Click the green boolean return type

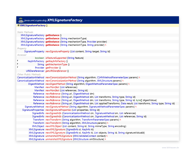tap(40, 58)
